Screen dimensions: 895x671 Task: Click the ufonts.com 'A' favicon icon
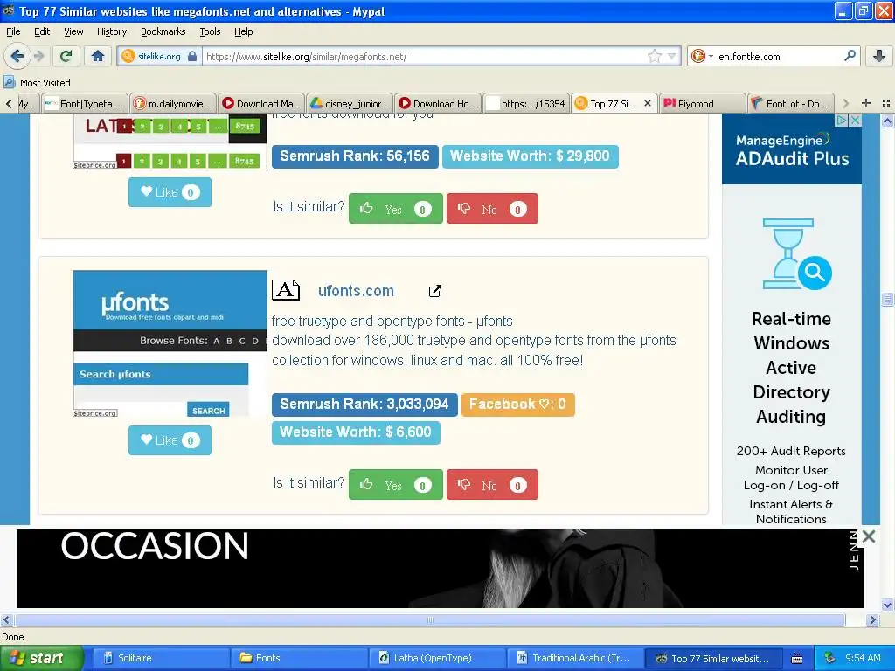point(286,290)
